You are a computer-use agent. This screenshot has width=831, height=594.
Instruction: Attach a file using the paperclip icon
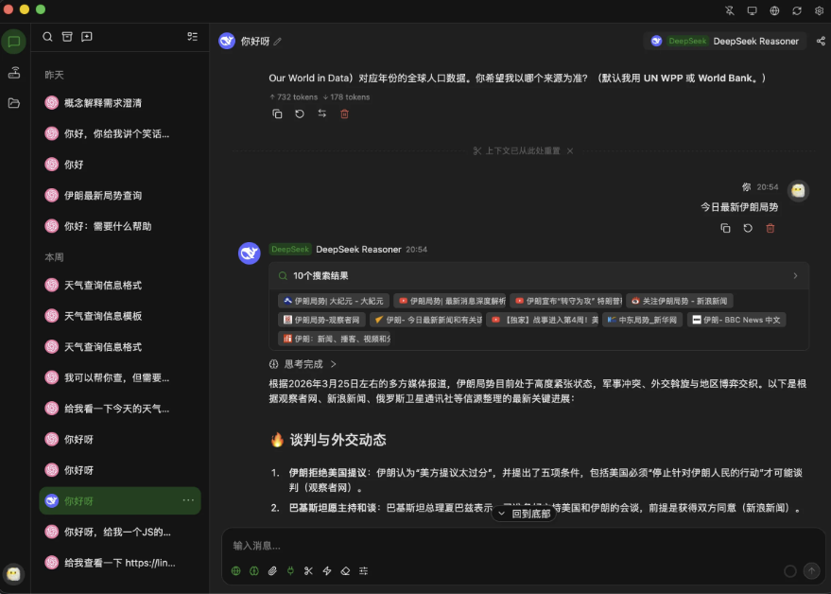pos(271,570)
